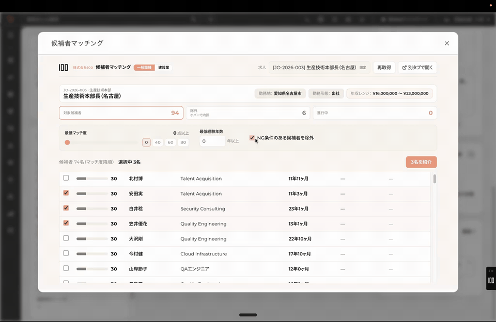The height and width of the screenshot is (322, 496).
Task: Click candidate name 山岸節子
Action: coord(138,269)
